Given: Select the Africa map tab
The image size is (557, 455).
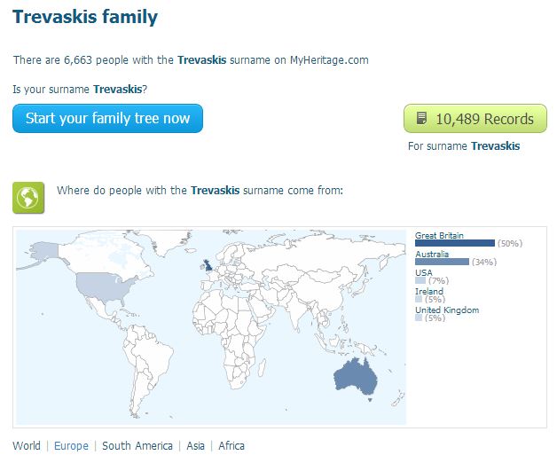Looking at the screenshot, I should pyautogui.click(x=231, y=446).
